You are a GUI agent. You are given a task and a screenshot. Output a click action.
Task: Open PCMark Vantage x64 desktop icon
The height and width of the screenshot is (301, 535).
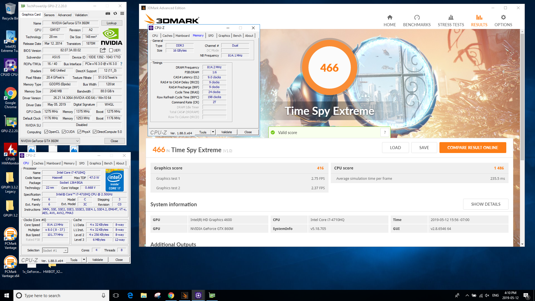click(10, 267)
